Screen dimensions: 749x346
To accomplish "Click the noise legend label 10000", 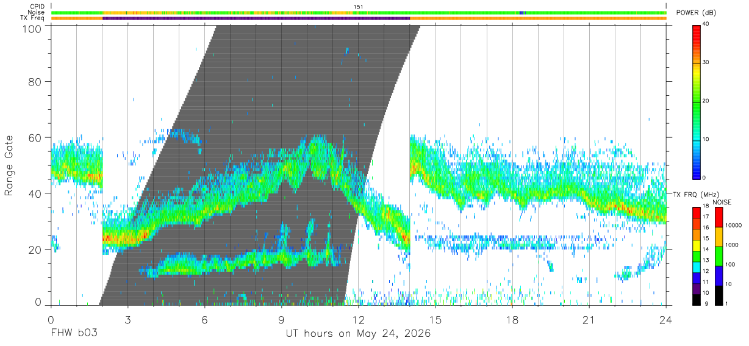I will click(x=734, y=225).
